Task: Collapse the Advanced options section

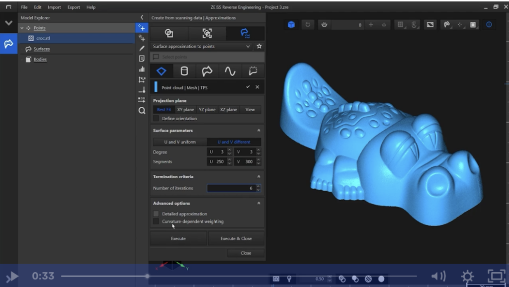Action: click(x=258, y=203)
